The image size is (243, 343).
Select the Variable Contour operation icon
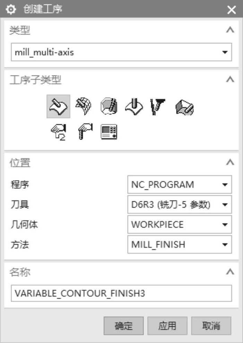58,106
